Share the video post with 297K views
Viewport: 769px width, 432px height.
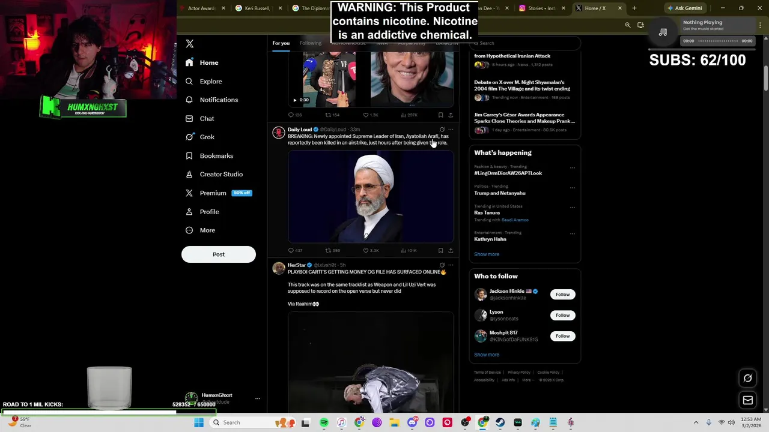click(x=451, y=115)
